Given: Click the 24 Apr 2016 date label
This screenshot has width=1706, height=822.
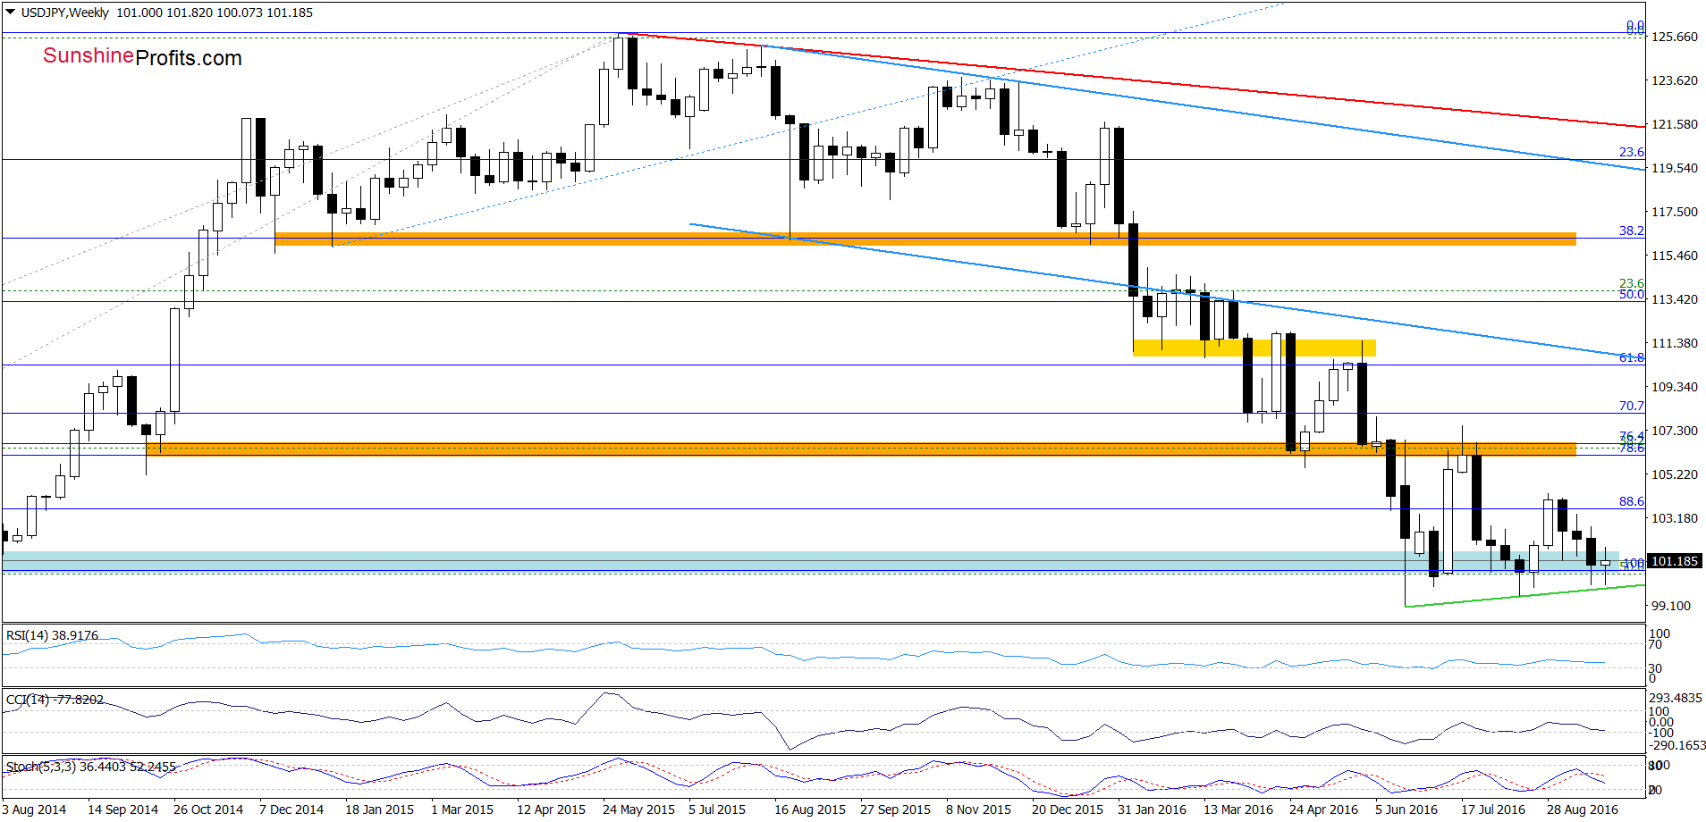Looking at the screenshot, I should (x=1323, y=809).
